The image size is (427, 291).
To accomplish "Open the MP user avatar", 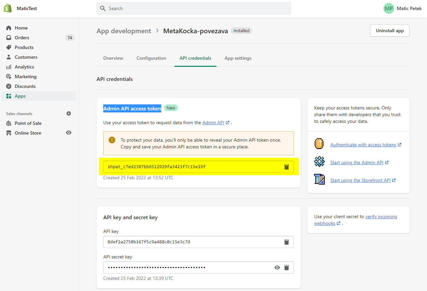I will 389,8.
